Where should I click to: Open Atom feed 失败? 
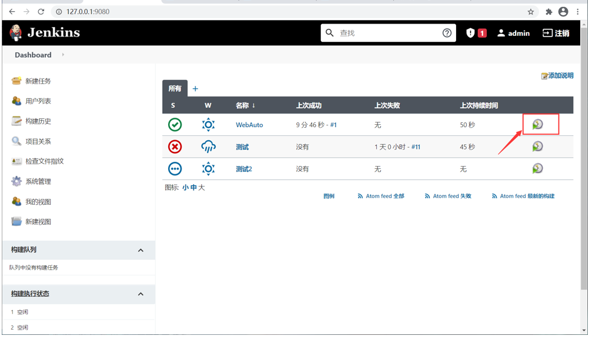coord(448,196)
